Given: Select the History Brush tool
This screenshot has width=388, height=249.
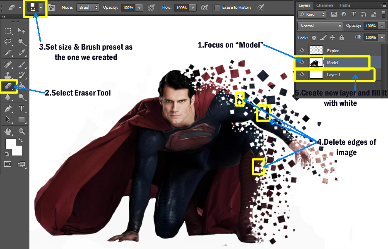Looking at the screenshot, I should click(22, 75).
